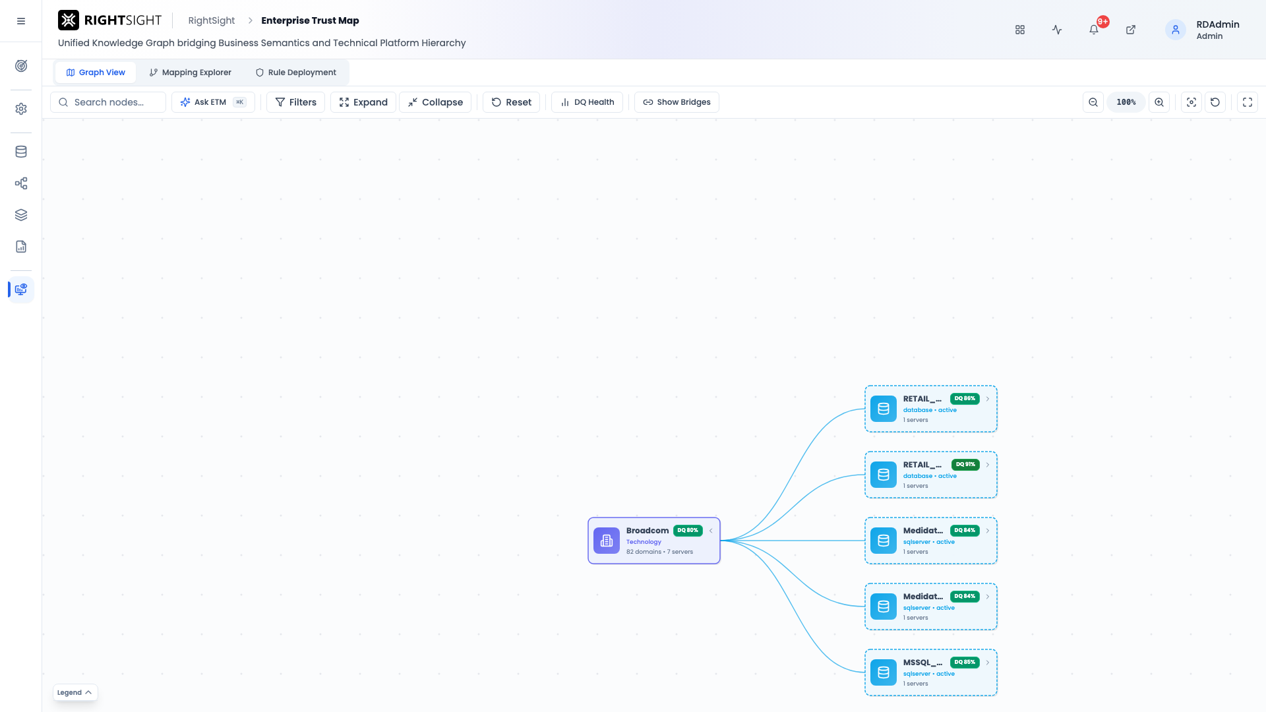Select the active Trust Map sidebar icon
This screenshot has height=712, width=1266.
[x=21, y=289]
